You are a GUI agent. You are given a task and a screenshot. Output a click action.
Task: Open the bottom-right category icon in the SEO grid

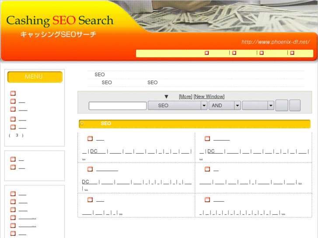coord(207,200)
